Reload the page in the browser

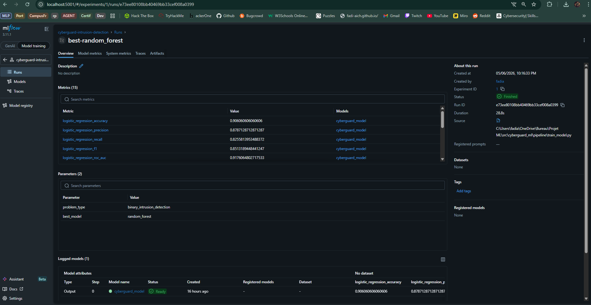click(x=27, y=4)
